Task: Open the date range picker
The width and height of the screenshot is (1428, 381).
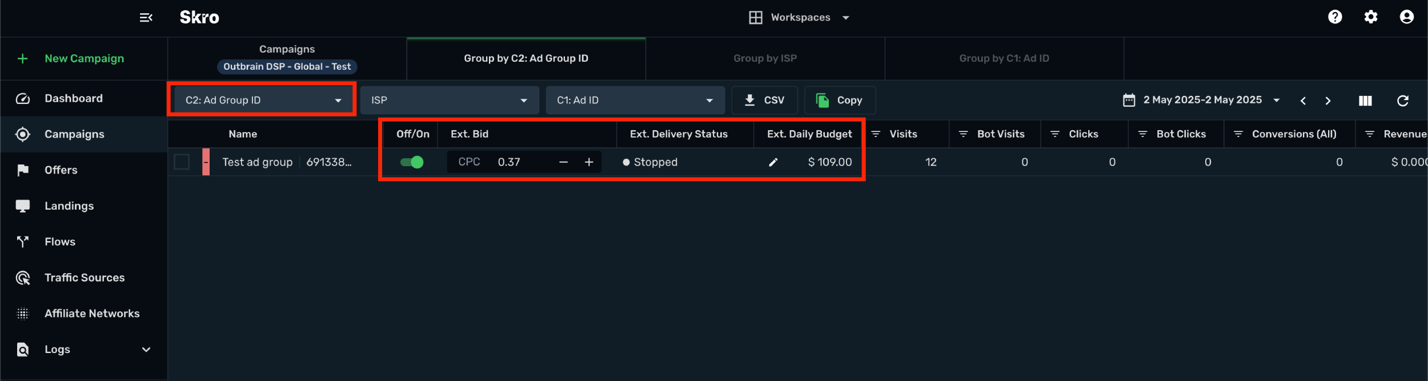Action: [x=1201, y=100]
